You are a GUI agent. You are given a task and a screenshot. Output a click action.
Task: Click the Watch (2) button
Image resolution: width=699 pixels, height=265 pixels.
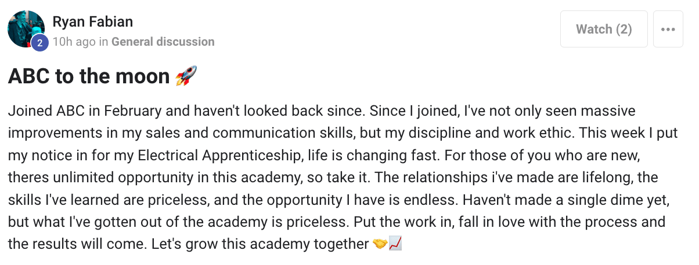point(604,29)
